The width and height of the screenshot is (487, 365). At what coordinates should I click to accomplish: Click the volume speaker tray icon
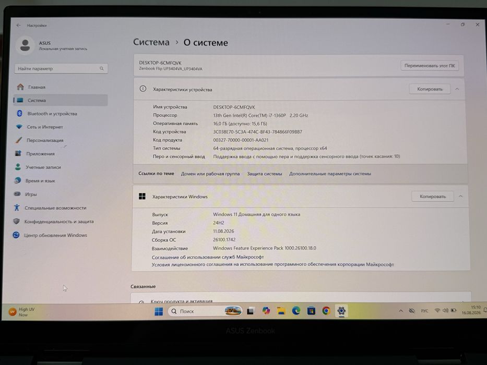pyautogui.click(x=445, y=310)
